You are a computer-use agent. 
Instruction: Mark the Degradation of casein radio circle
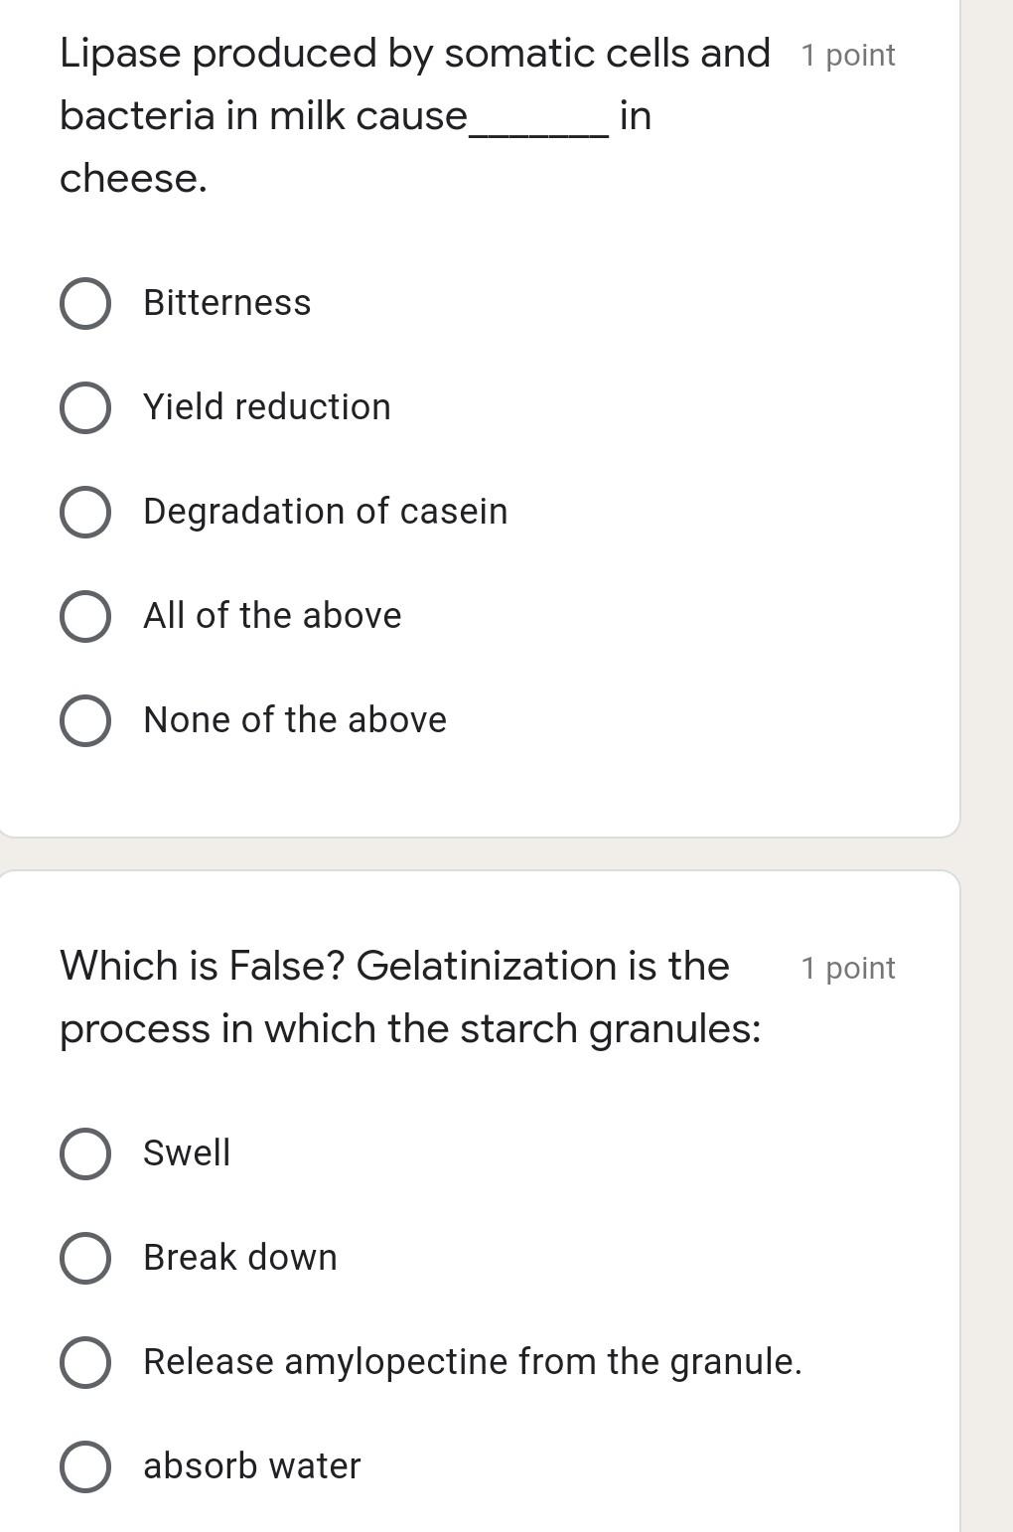tap(85, 512)
